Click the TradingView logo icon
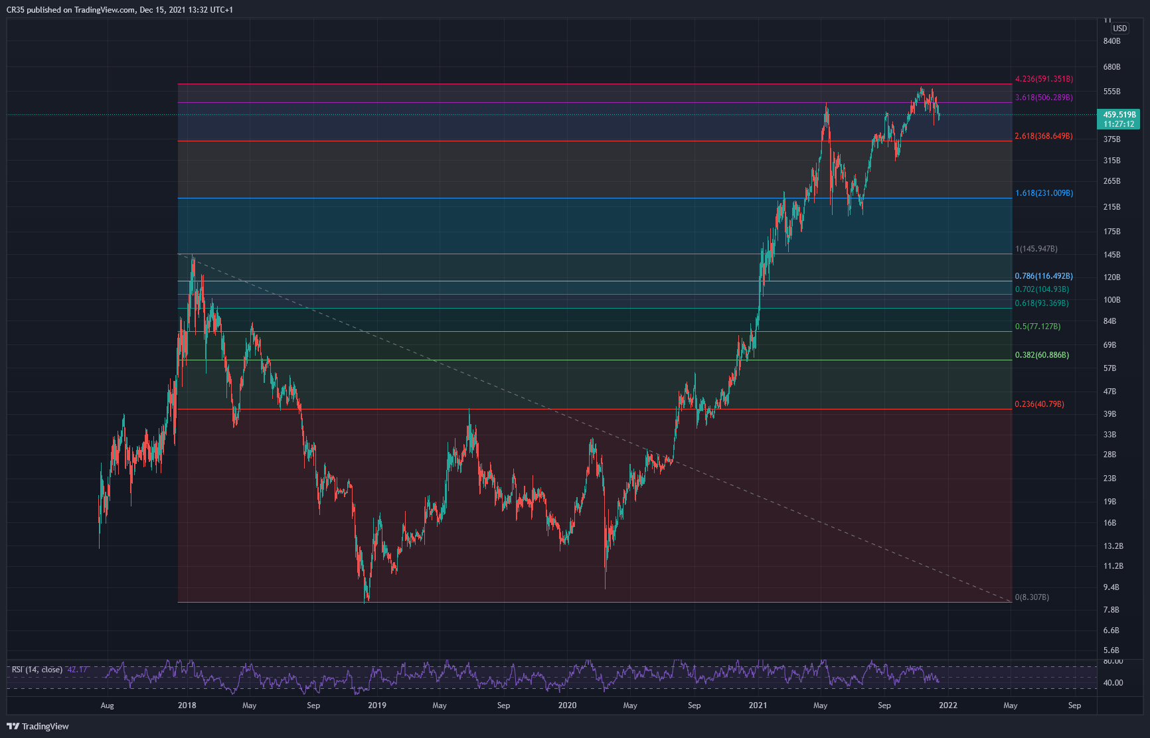The height and width of the screenshot is (738, 1150). pos(13,726)
